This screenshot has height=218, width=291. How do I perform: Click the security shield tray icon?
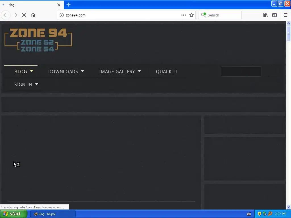pos(259,214)
